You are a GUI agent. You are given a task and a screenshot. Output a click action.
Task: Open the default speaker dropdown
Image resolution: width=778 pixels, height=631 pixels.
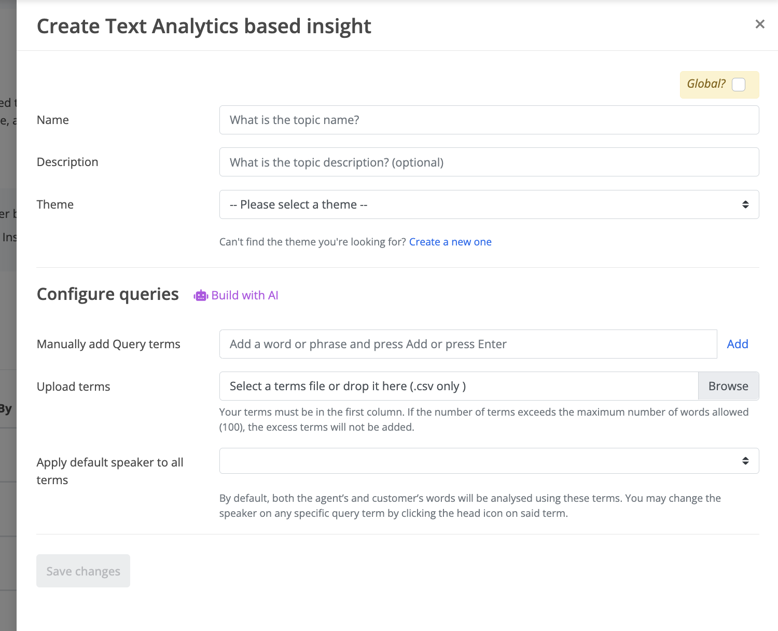click(x=489, y=461)
